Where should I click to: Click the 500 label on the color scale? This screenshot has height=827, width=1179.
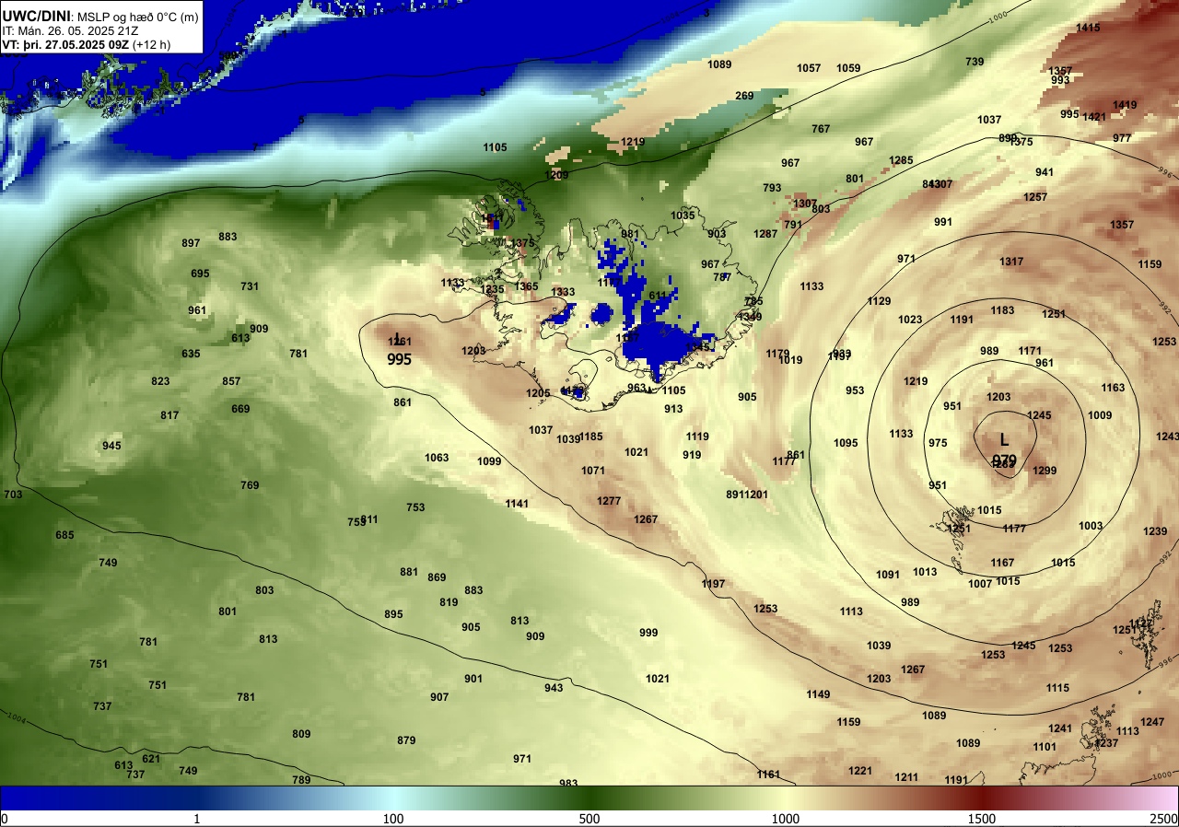589,819
